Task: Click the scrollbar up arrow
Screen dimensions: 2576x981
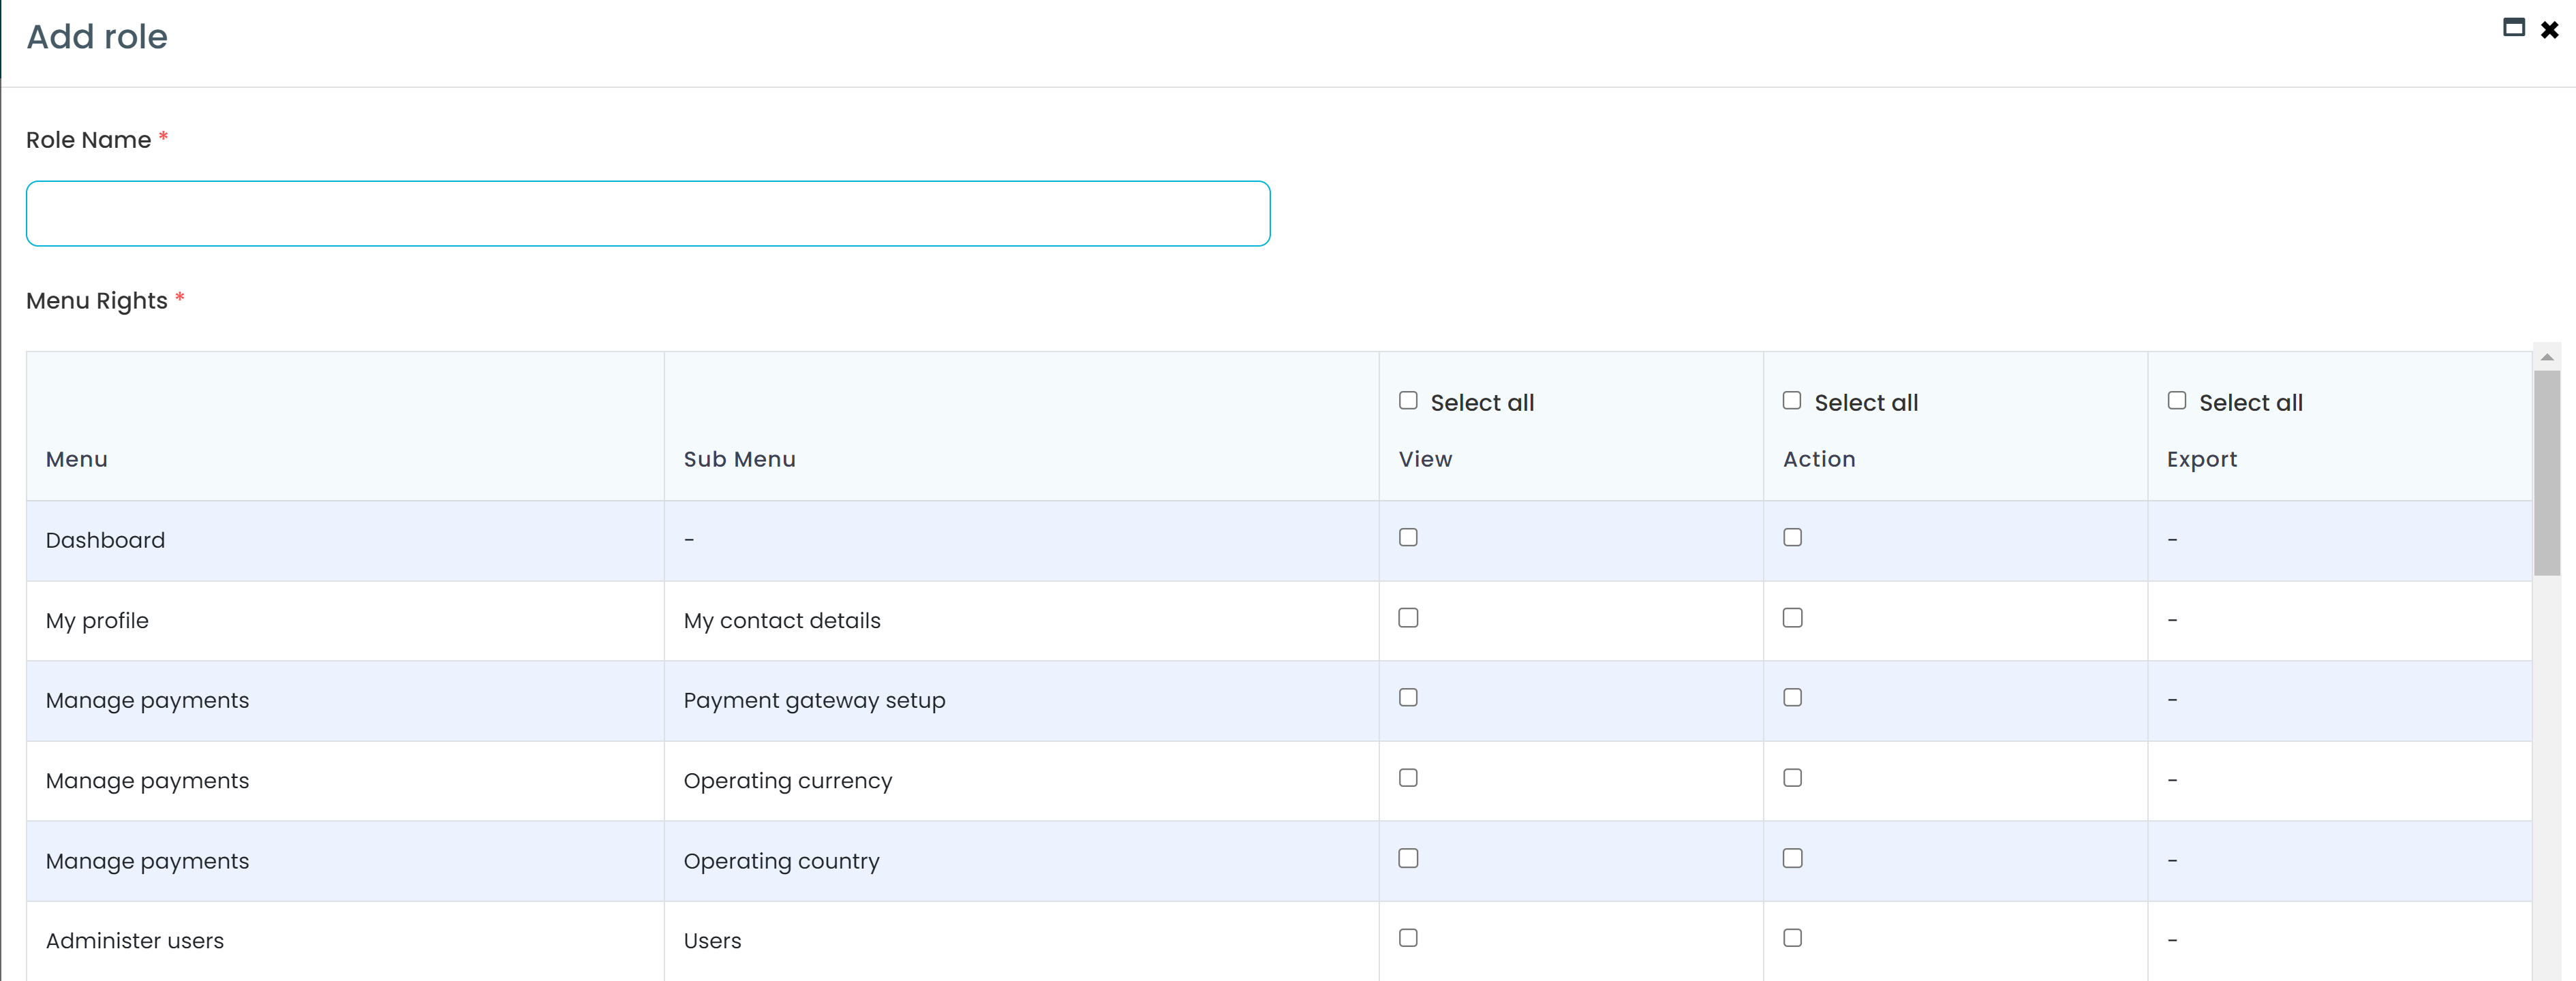Action: [x=2546, y=358]
